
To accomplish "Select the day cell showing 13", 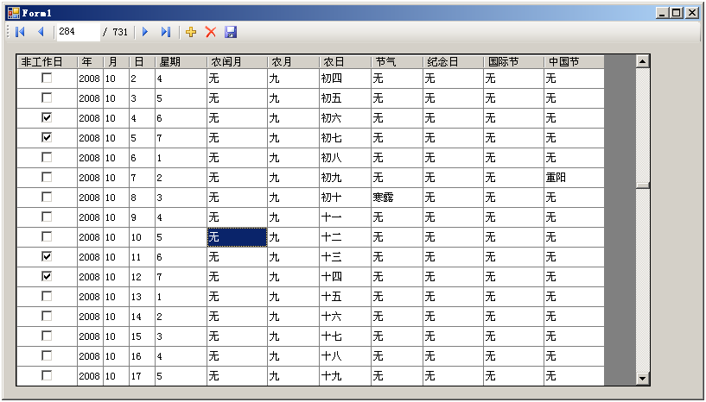I will point(143,297).
